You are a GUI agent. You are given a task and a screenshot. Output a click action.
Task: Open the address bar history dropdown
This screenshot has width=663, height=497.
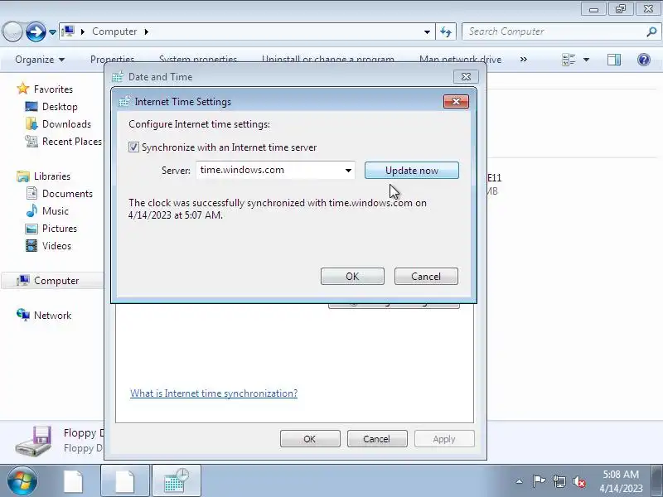point(427,31)
